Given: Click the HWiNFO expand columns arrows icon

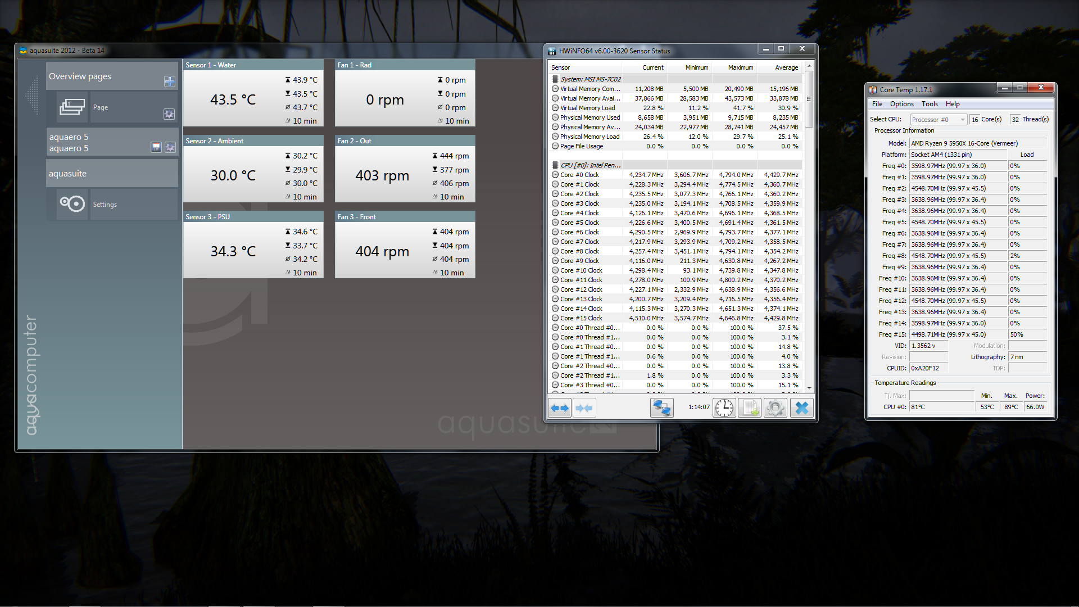Looking at the screenshot, I should [560, 408].
